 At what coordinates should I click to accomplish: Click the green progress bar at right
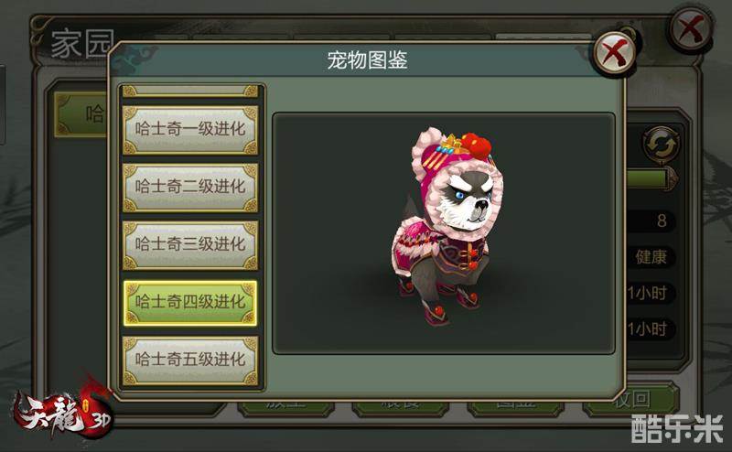[x=651, y=178]
